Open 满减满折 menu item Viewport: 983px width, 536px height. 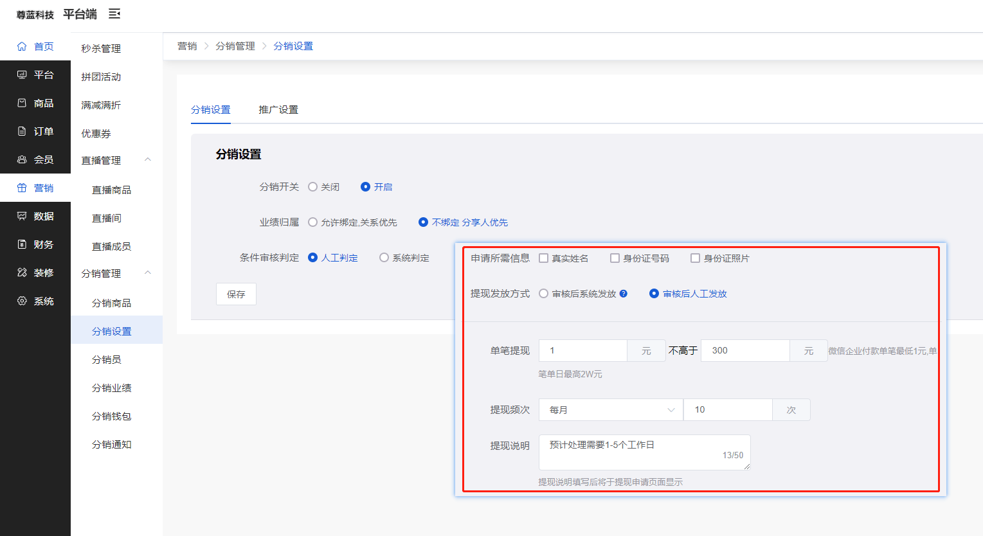pos(116,105)
